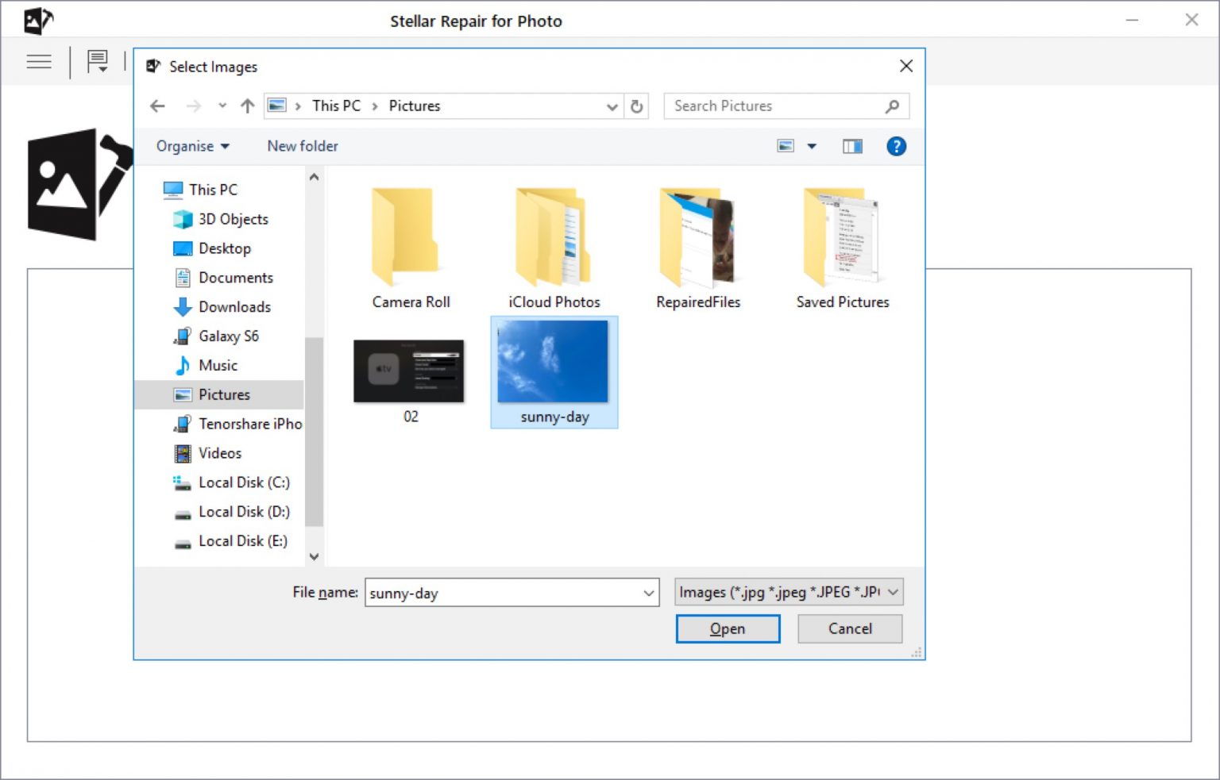Expand the view options dropdown arrow
Image resolution: width=1220 pixels, height=780 pixels.
tap(812, 146)
